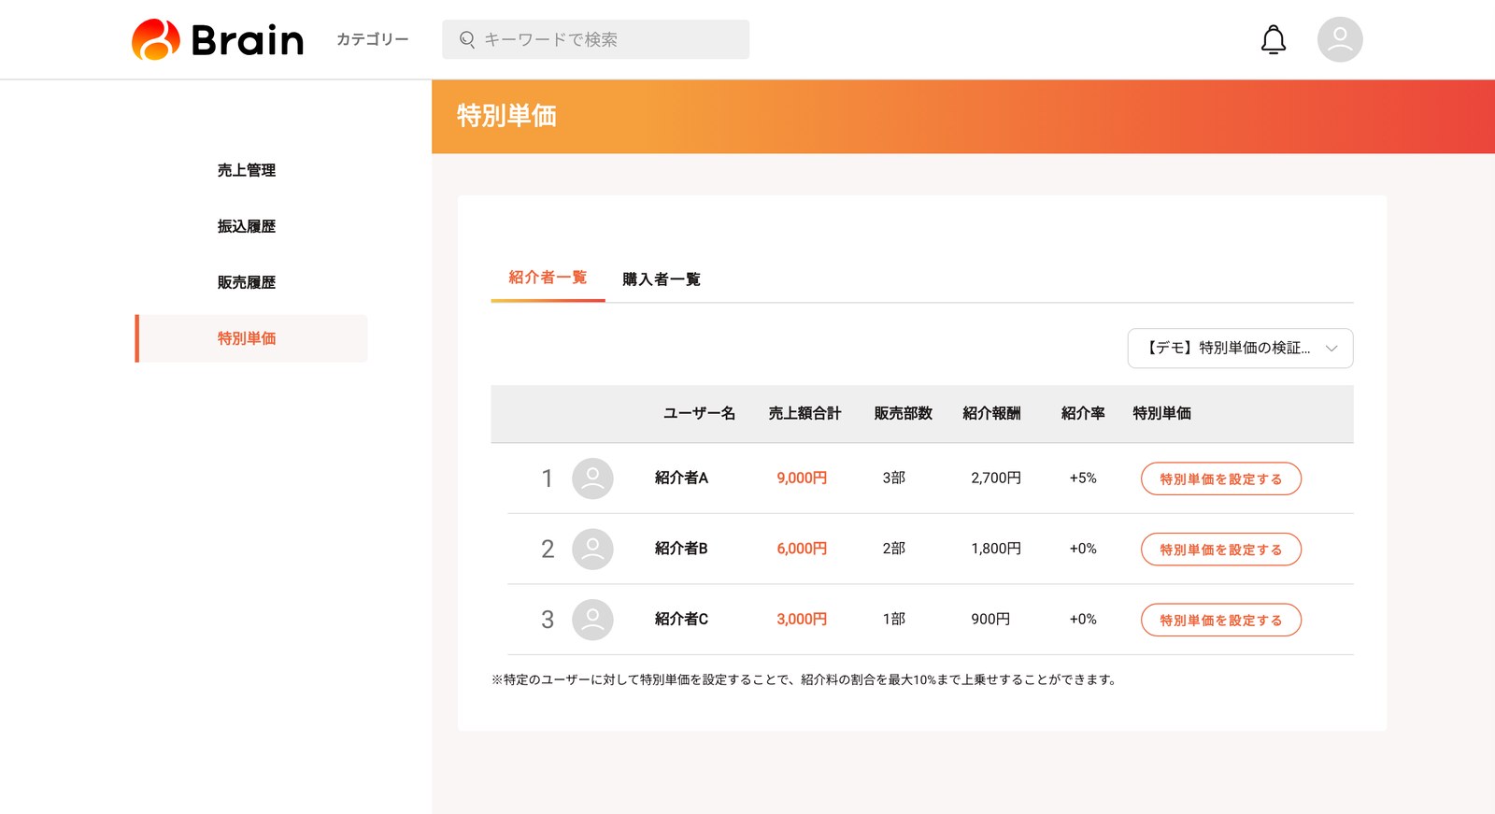The width and height of the screenshot is (1495, 814).
Task: Click the 2,700円 referral reward
Action: tap(996, 478)
